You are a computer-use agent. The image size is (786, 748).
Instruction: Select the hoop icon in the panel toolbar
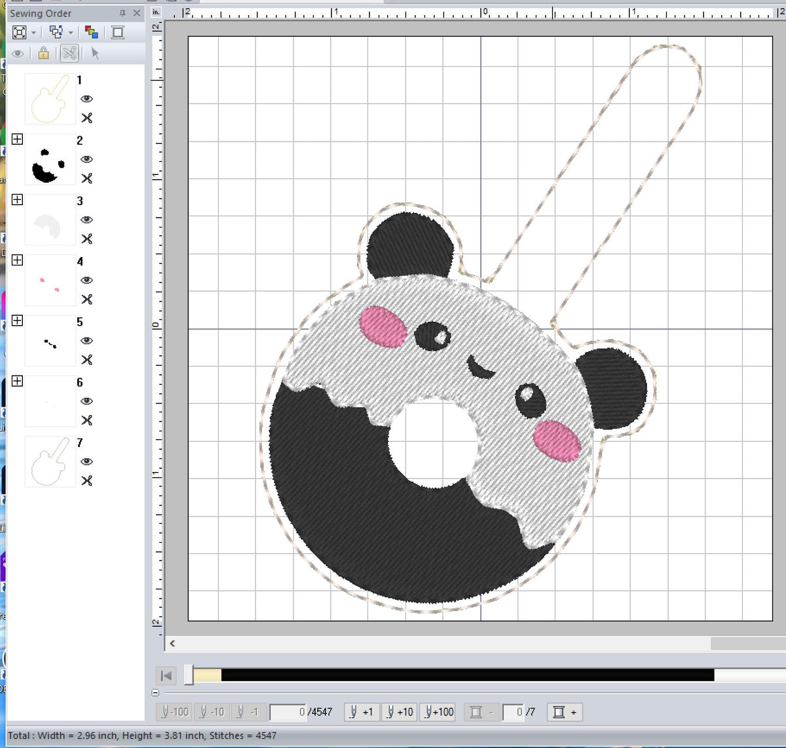pos(116,31)
